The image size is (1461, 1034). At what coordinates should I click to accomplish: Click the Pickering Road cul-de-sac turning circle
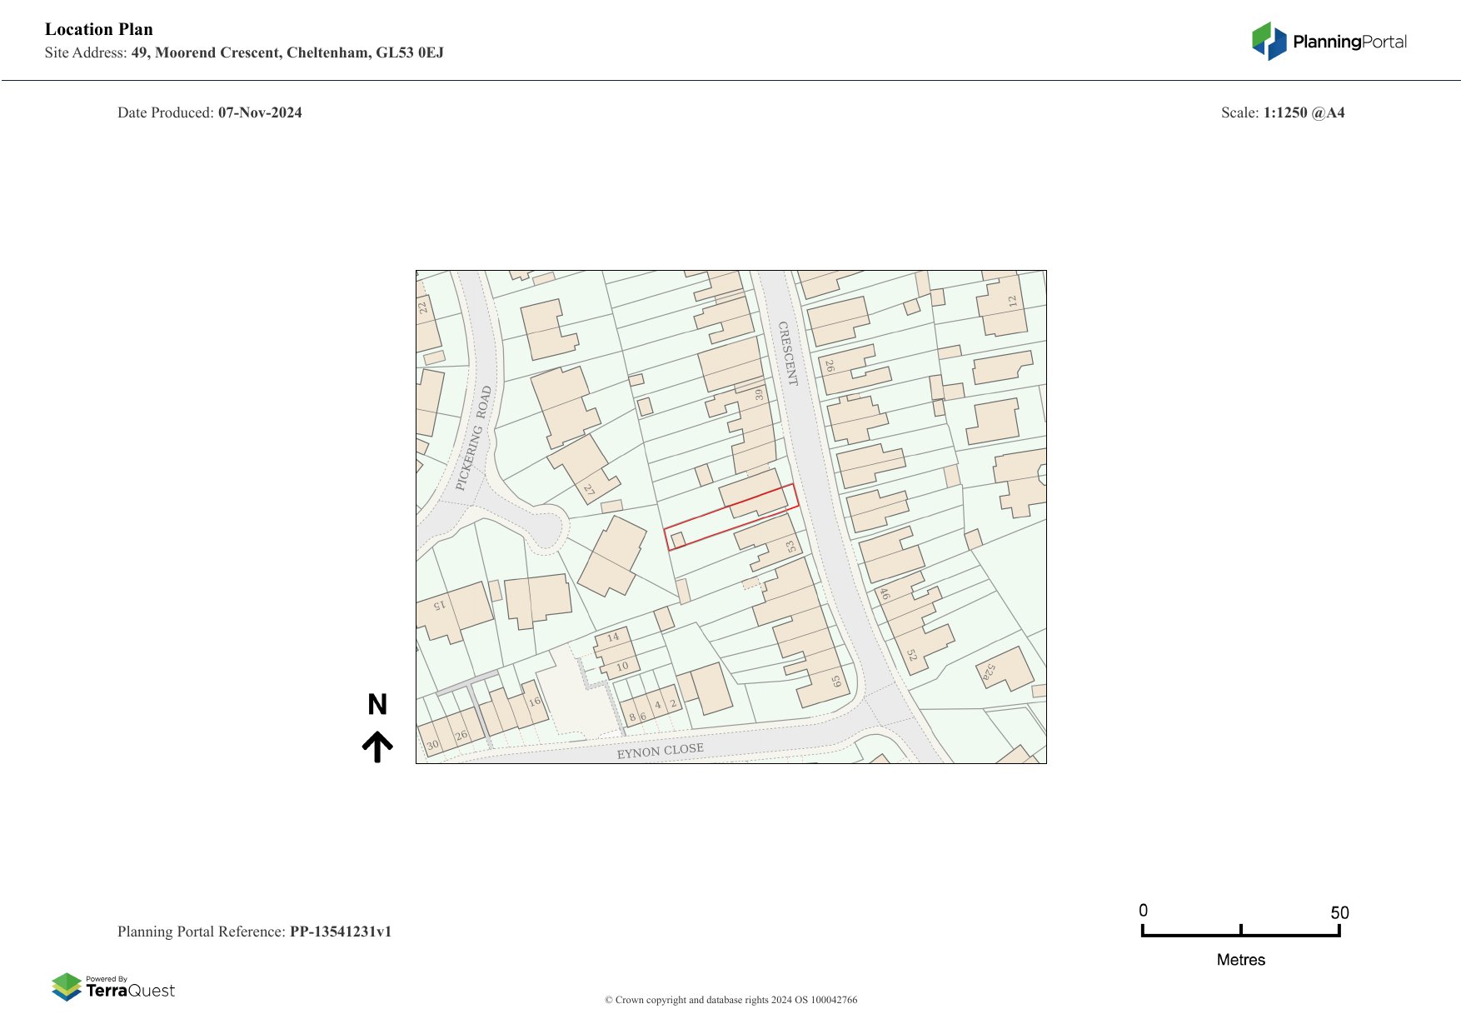click(x=546, y=528)
